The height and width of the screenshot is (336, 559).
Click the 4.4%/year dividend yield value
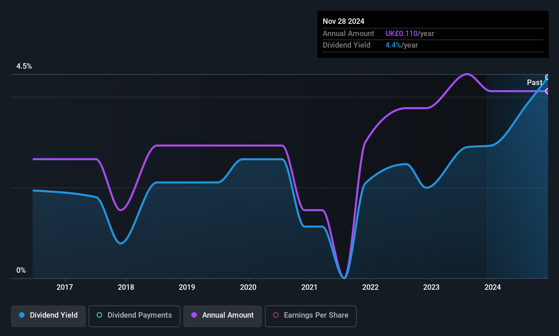click(401, 45)
